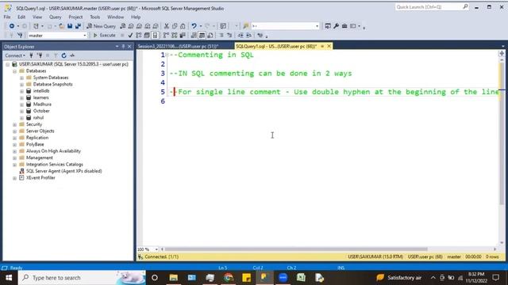
Task: Click the Uncomment selected lines icon
Action: coord(229,35)
